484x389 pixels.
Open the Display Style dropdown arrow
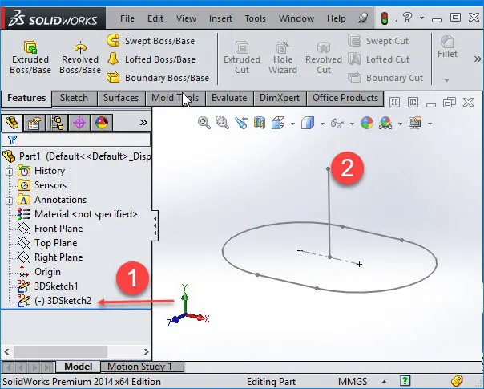tap(322, 124)
